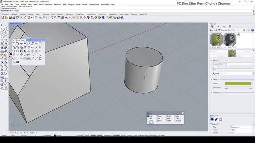Click the viewport Title field showing Perspective
The height and width of the screenshot is (143, 255).
pos(241,127)
